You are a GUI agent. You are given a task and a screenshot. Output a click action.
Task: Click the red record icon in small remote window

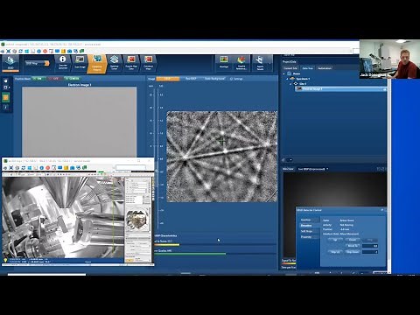point(48,168)
